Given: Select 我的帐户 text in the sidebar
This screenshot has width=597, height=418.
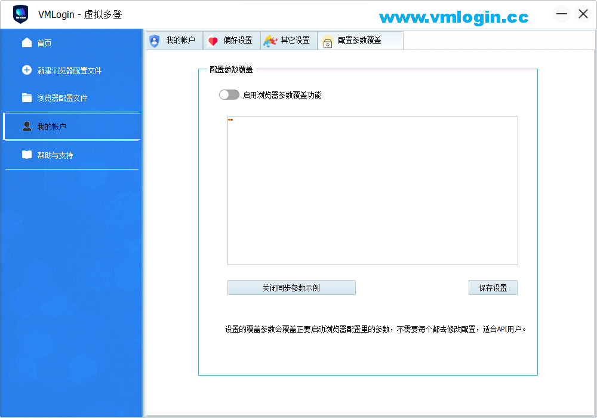Looking at the screenshot, I should click(x=51, y=127).
